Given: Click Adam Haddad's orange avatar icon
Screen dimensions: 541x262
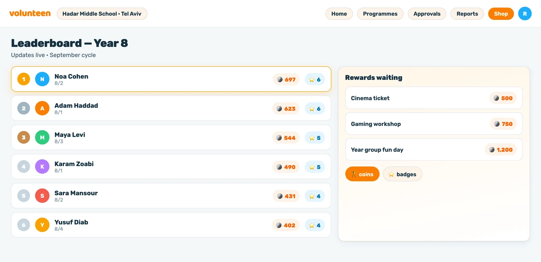Looking at the screenshot, I should pyautogui.click(x=42, y=108).
